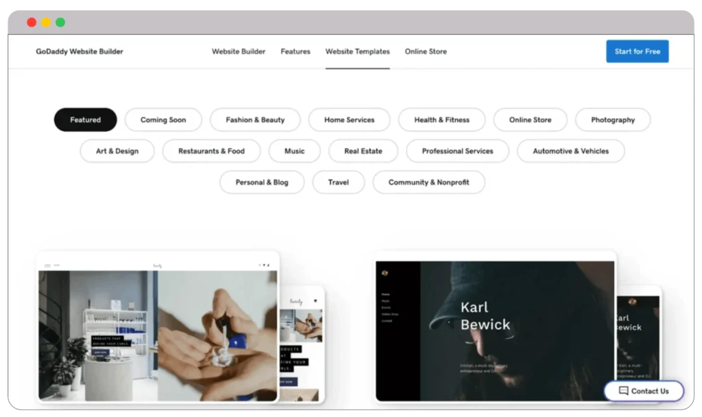702x417 pixels.
Task: Open the Online Store nav link
Action: tap(425, 51)
